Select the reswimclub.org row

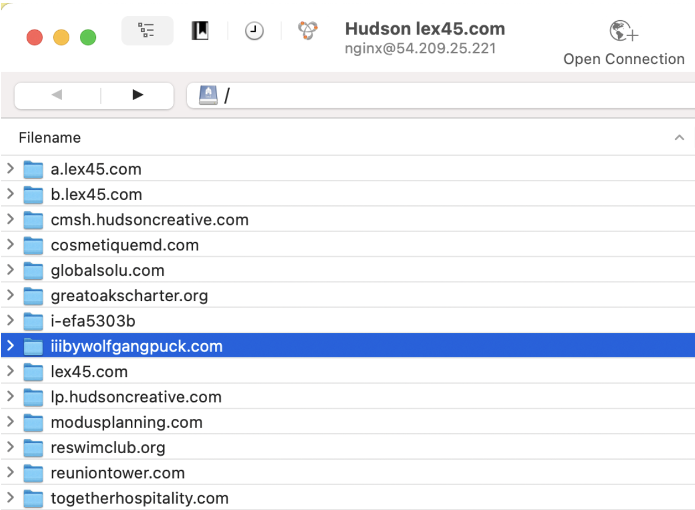(x=348, y=447)
